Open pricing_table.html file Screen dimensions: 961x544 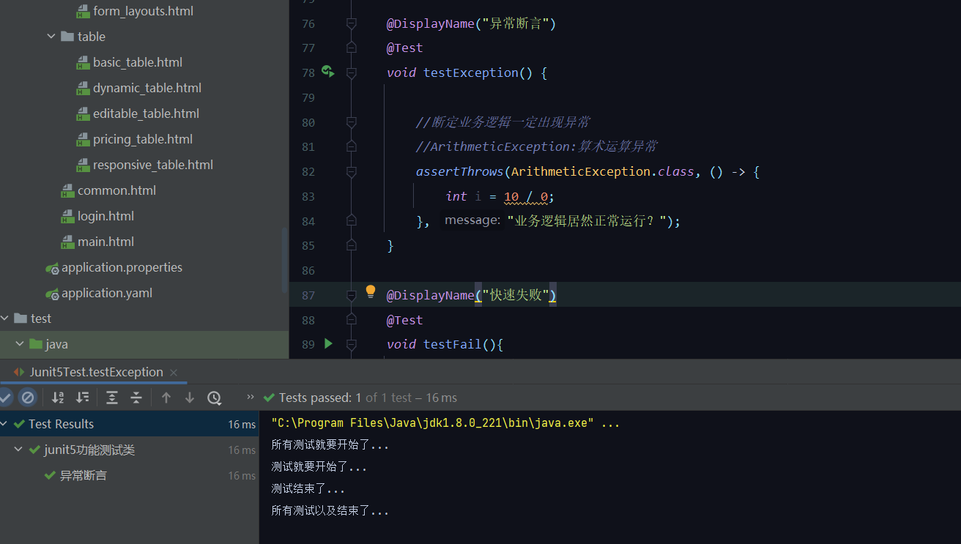[x=143, y=139]
